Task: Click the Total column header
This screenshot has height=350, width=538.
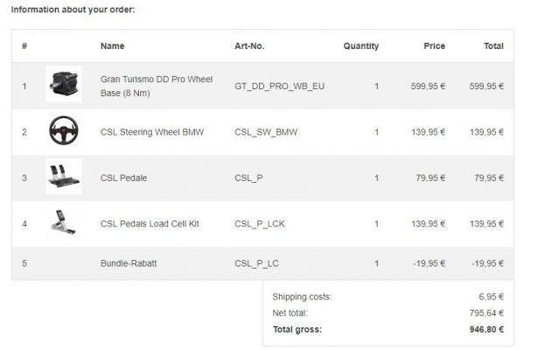Action: (493, 46)
